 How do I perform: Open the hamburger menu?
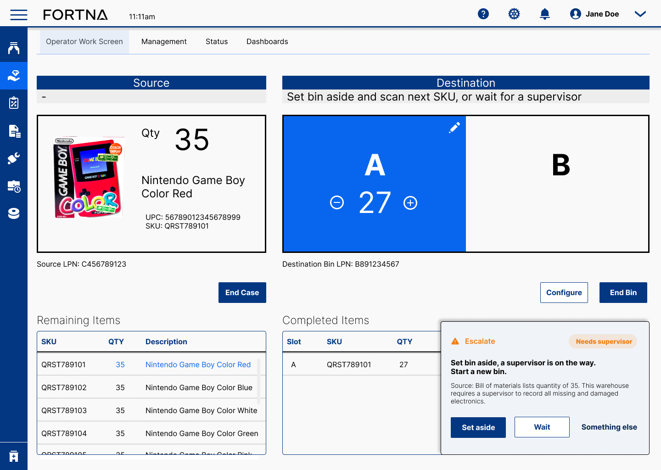pyautogui.click(x=19, y=15)
